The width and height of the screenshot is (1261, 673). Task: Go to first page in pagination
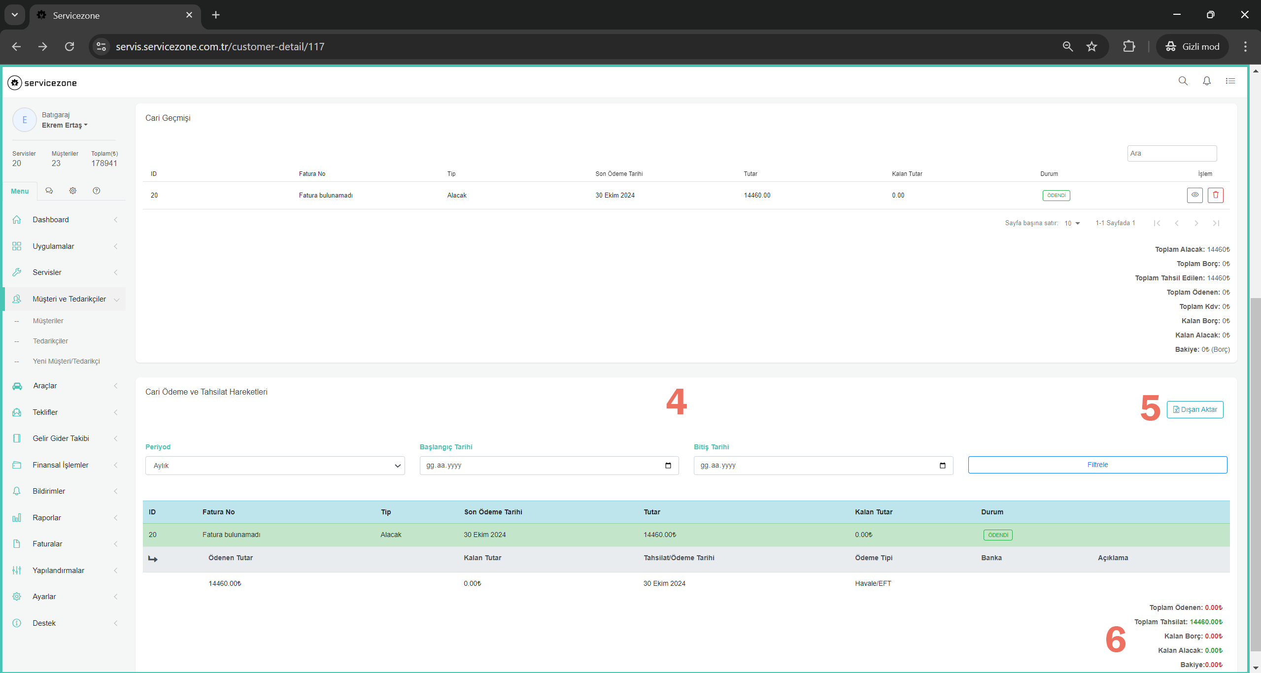pos(1157,223)
